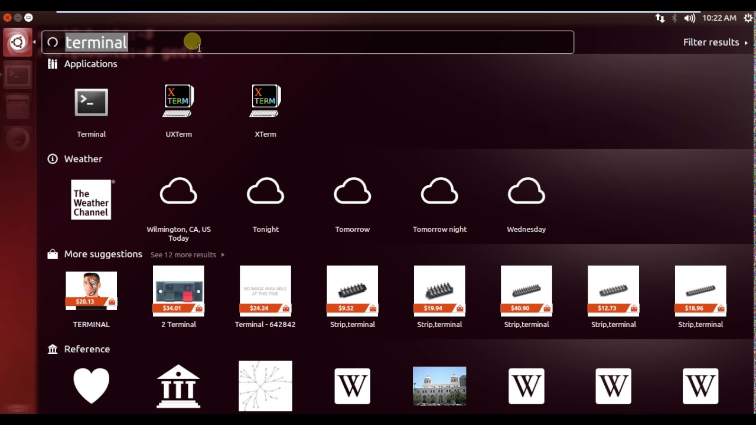
Task: Open the Bluetooth indicator menu
Action: [674, 18]
